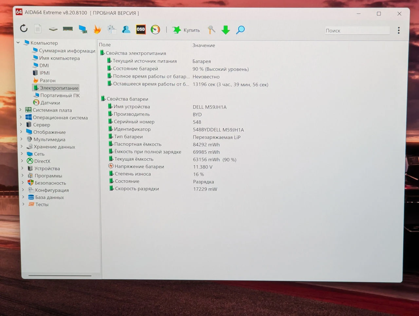Open the three-dot menu

[x=399, y=30]
